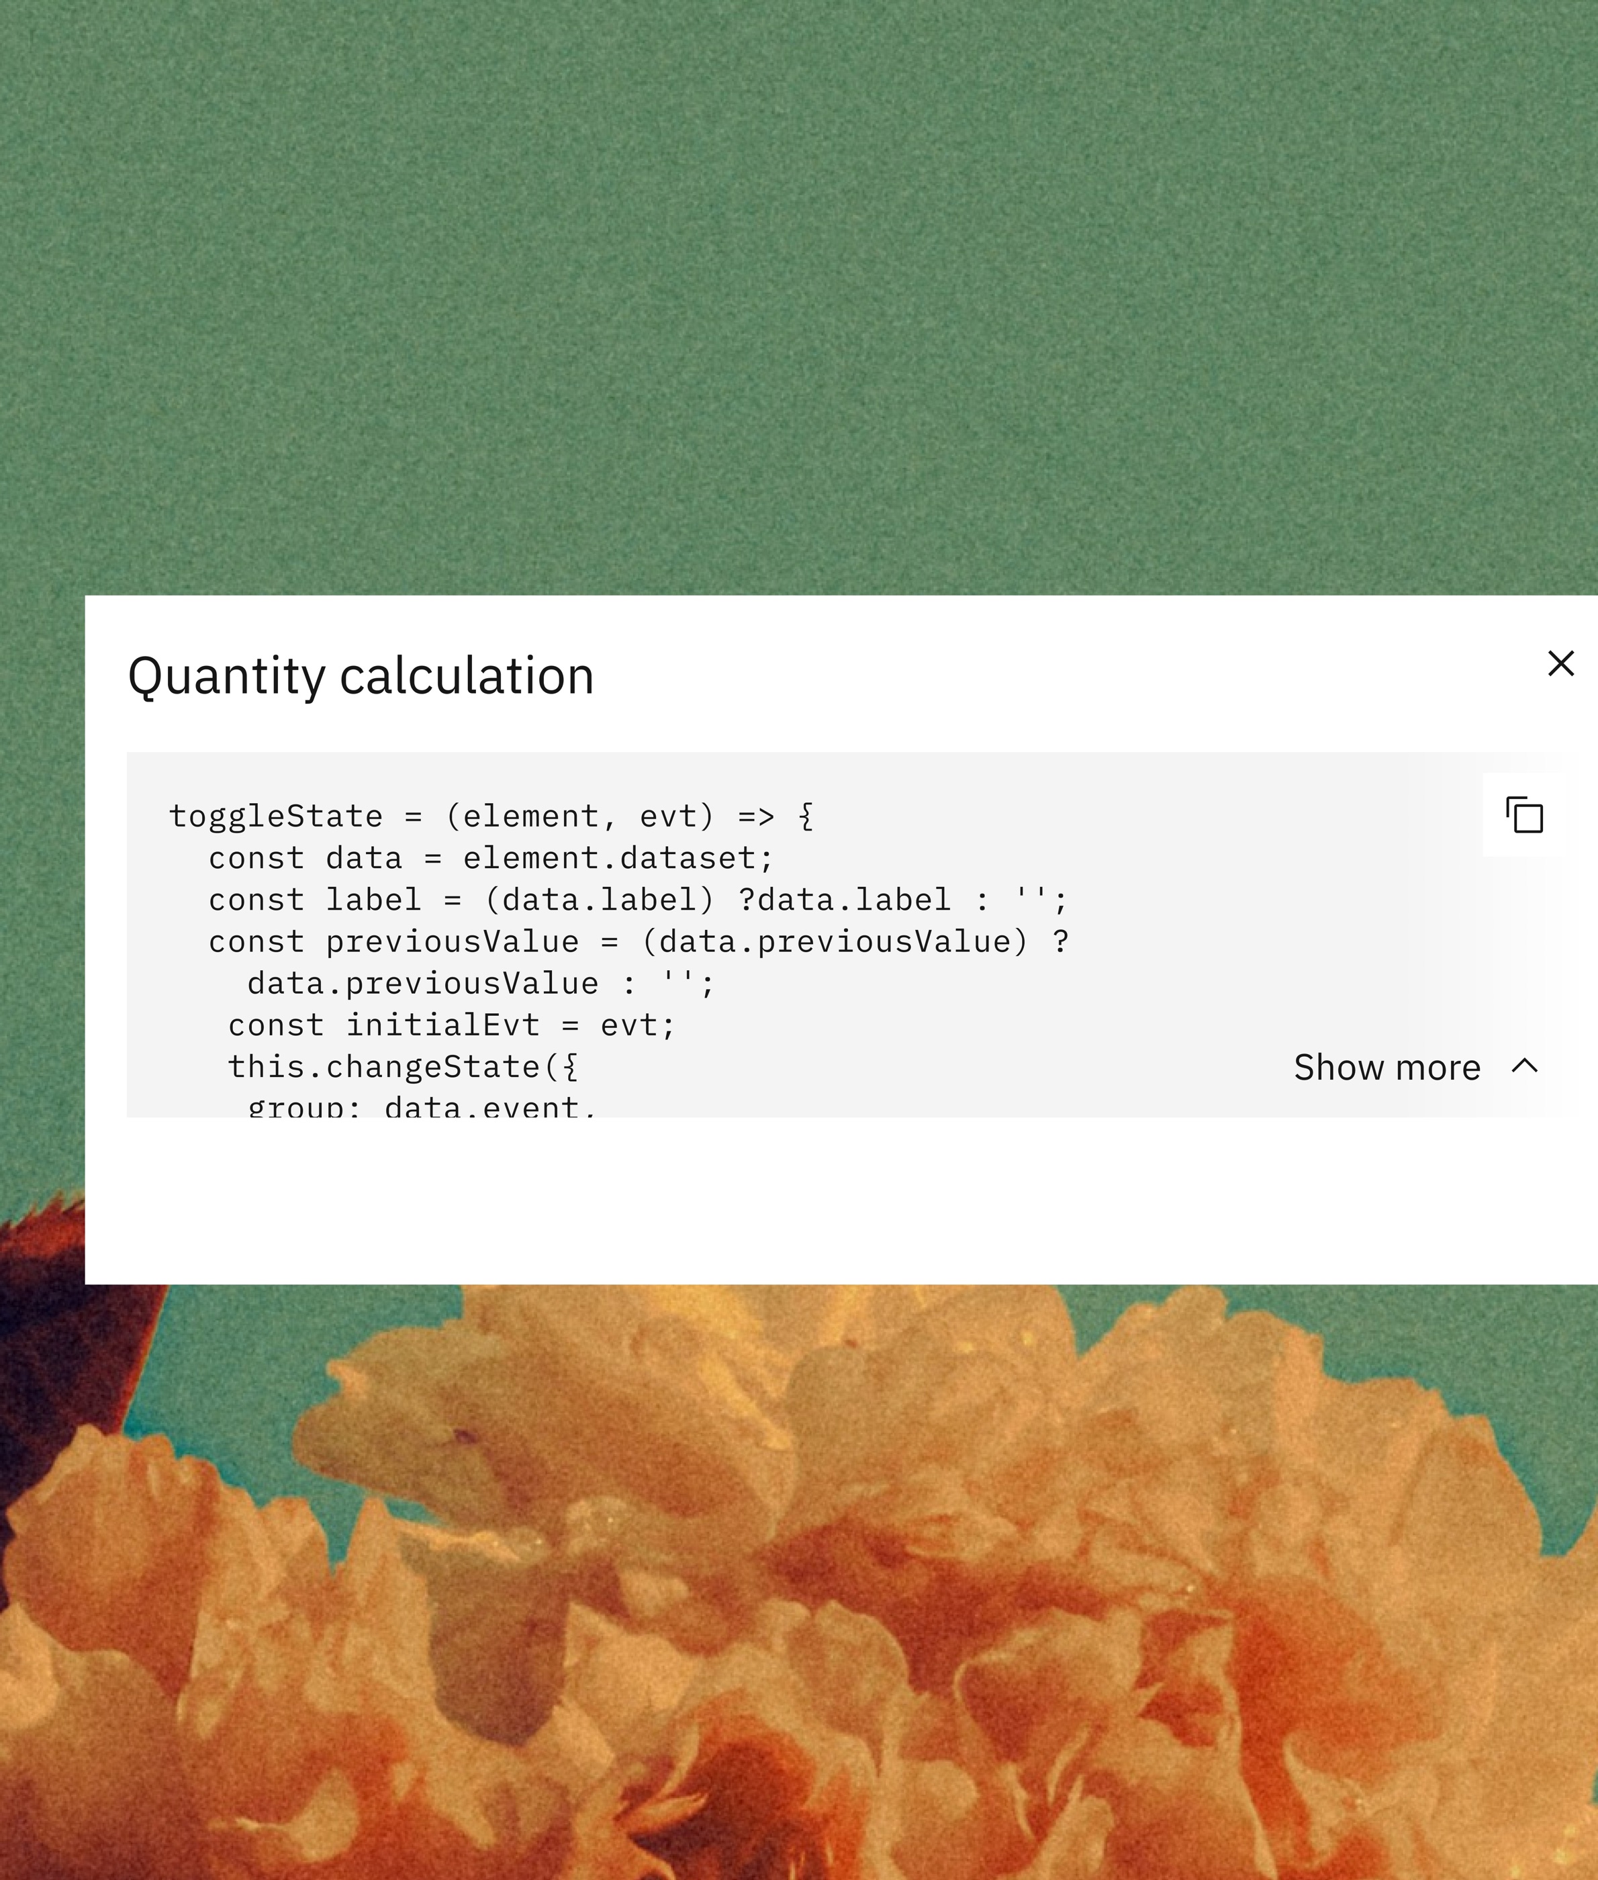Close the Quantity calculation dialog
The height and width of the screenshot is (1880, 1598).
pos(1561,664)
